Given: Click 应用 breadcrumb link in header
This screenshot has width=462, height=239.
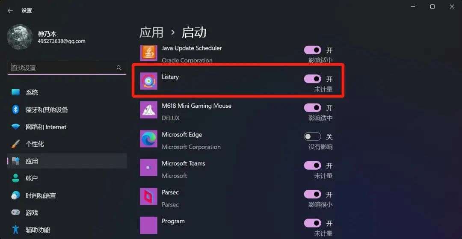Looking at the screenshot, I should 151,32.
